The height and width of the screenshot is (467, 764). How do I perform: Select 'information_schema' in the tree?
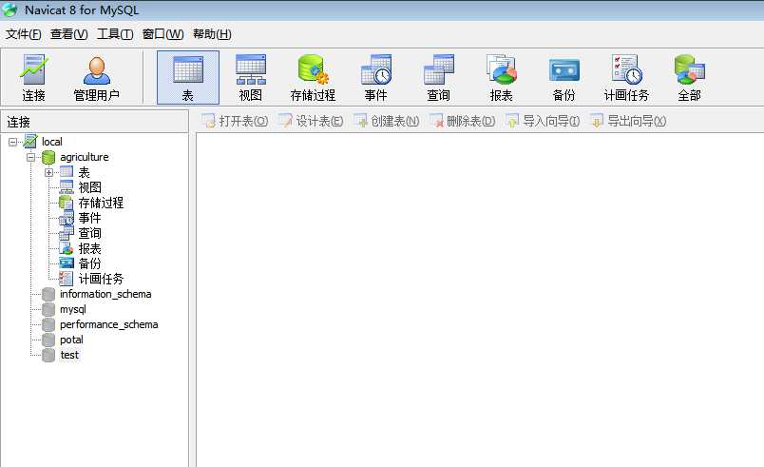pyautogui.click(x=105, y=294)
